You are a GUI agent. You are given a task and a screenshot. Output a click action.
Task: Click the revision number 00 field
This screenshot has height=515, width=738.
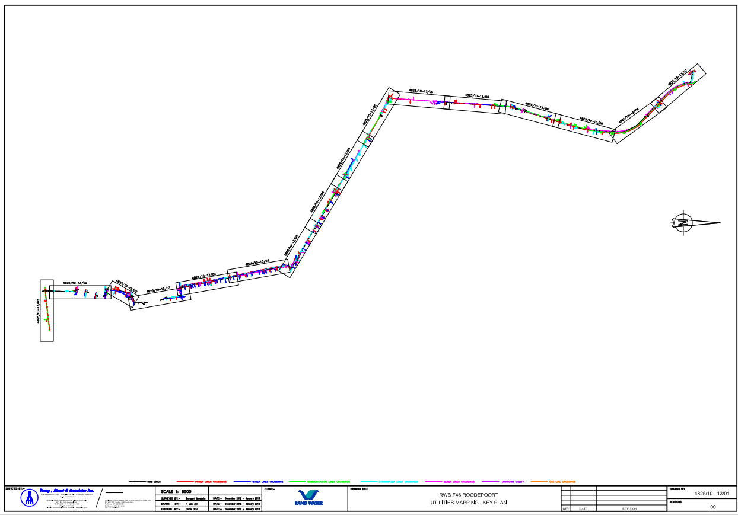tap(712, 507)
